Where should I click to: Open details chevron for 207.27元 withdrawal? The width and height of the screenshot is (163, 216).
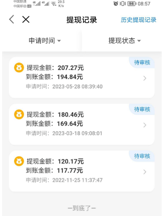(145, 78)
